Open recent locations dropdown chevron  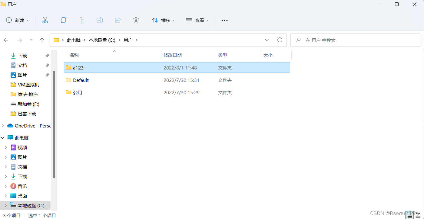[31, 40]
